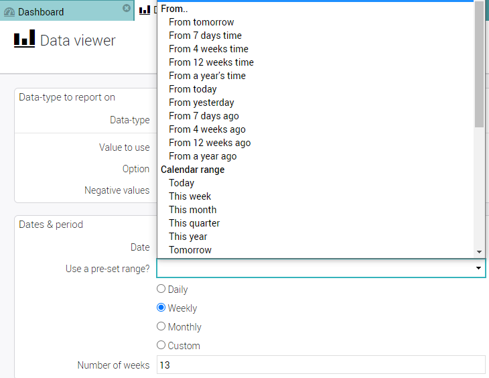The image size is (489, 378).
Task: Click the bar chart icon beside Data viewer
Action: pos(24,40)
